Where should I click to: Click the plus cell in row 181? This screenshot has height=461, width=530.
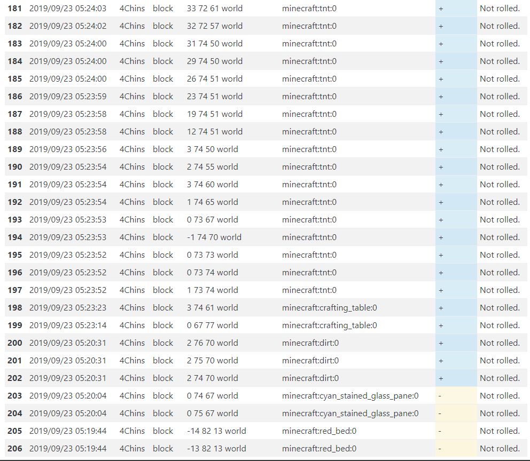[456, 9]
